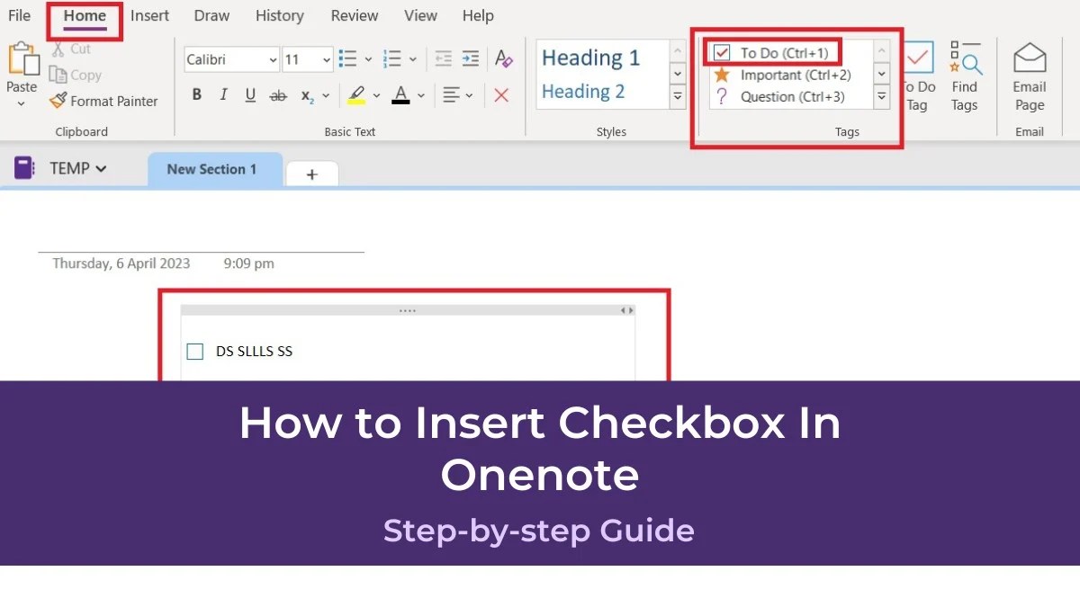Toggle italic formatting
The width and height of the screenshot is (1080, 607).
click(223, 94)
